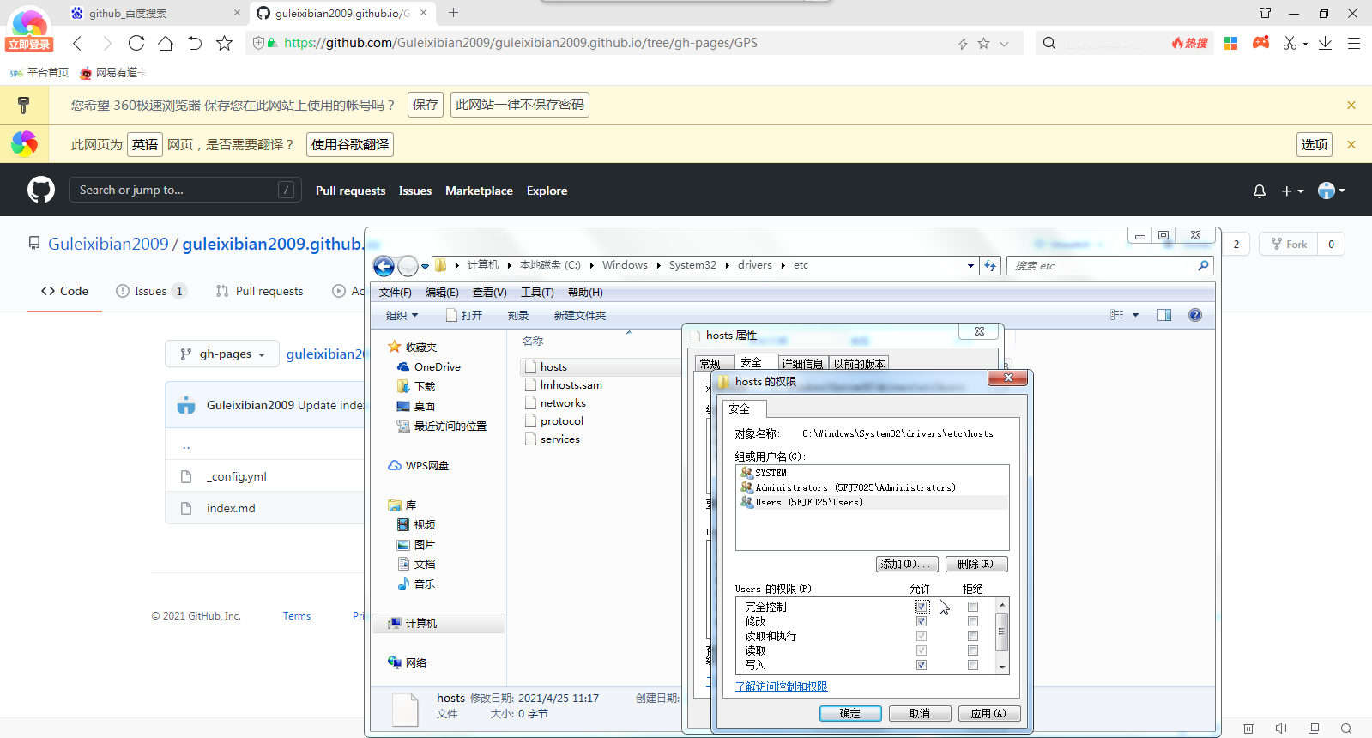Check Deny for 写入
Viewport: 1372px width, 738px height.
[x=973, y=665]
